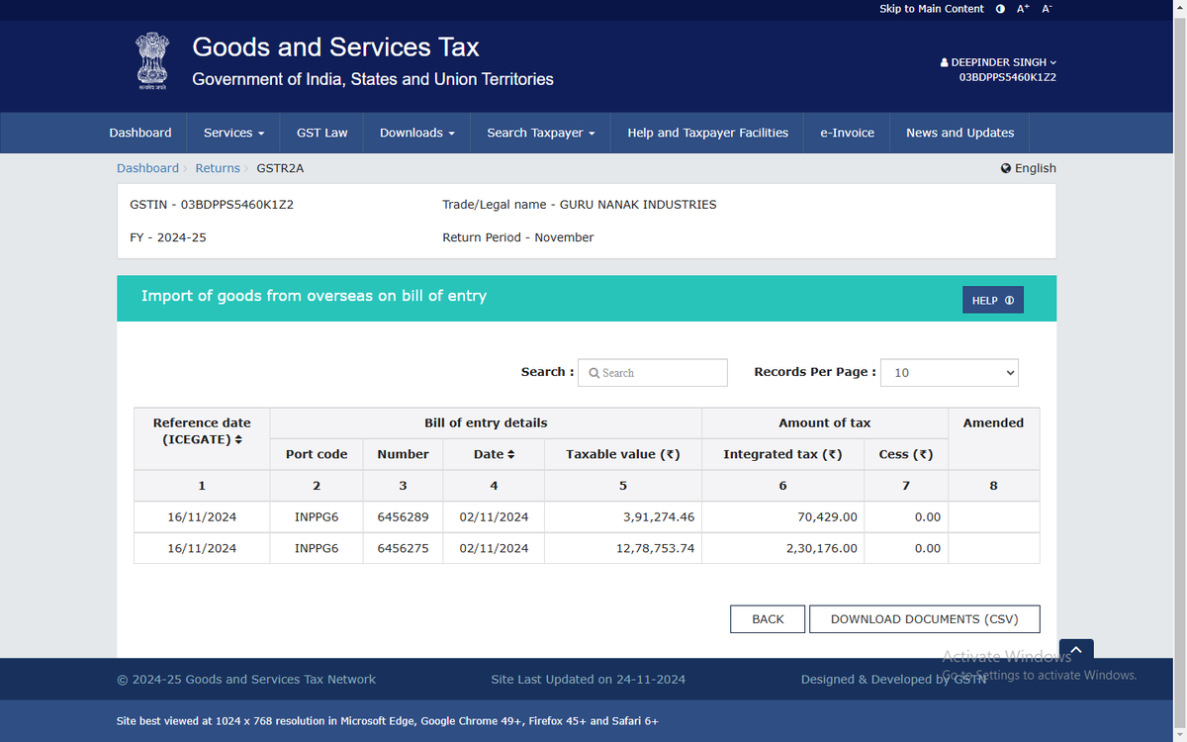Open Records Per Page dropdown

tap(950, 373)
